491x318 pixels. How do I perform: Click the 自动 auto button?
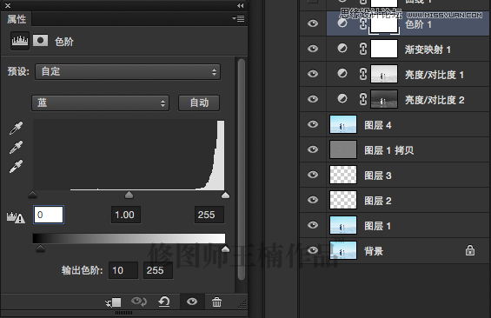point(199,103)
